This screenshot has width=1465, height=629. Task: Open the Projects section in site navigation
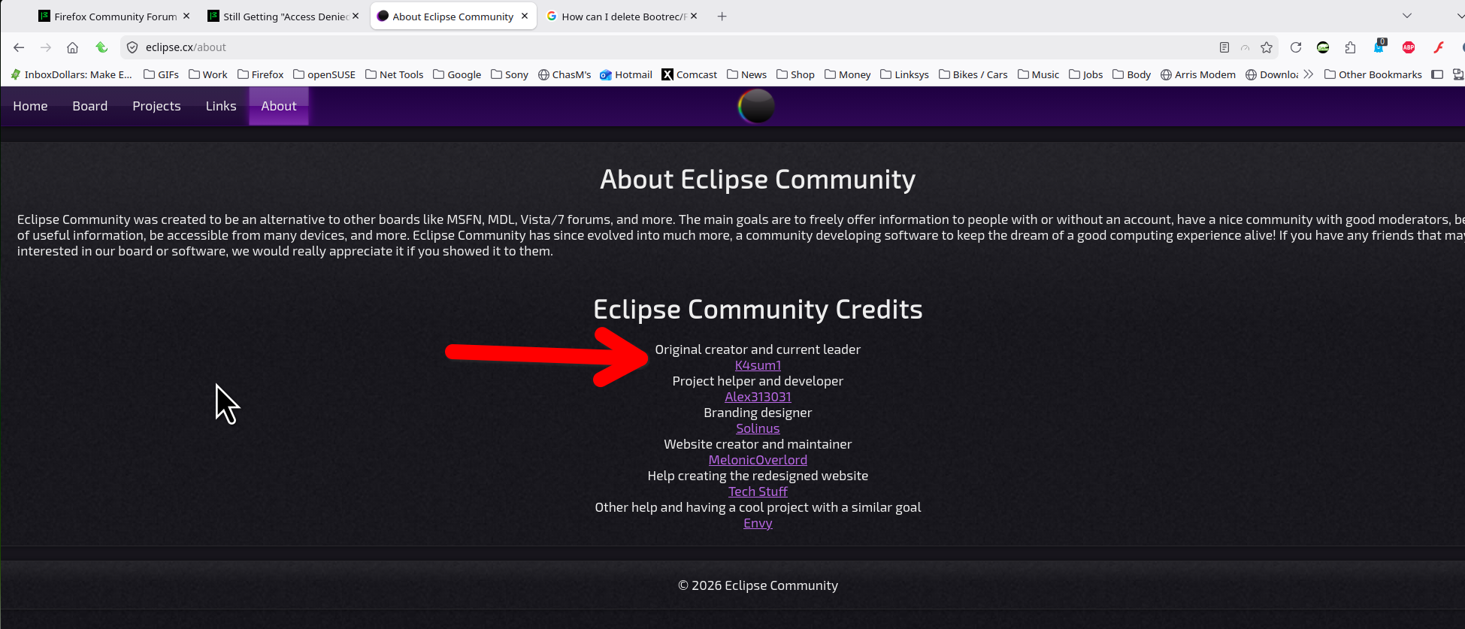pyautogui.click(x=156, y=106)
